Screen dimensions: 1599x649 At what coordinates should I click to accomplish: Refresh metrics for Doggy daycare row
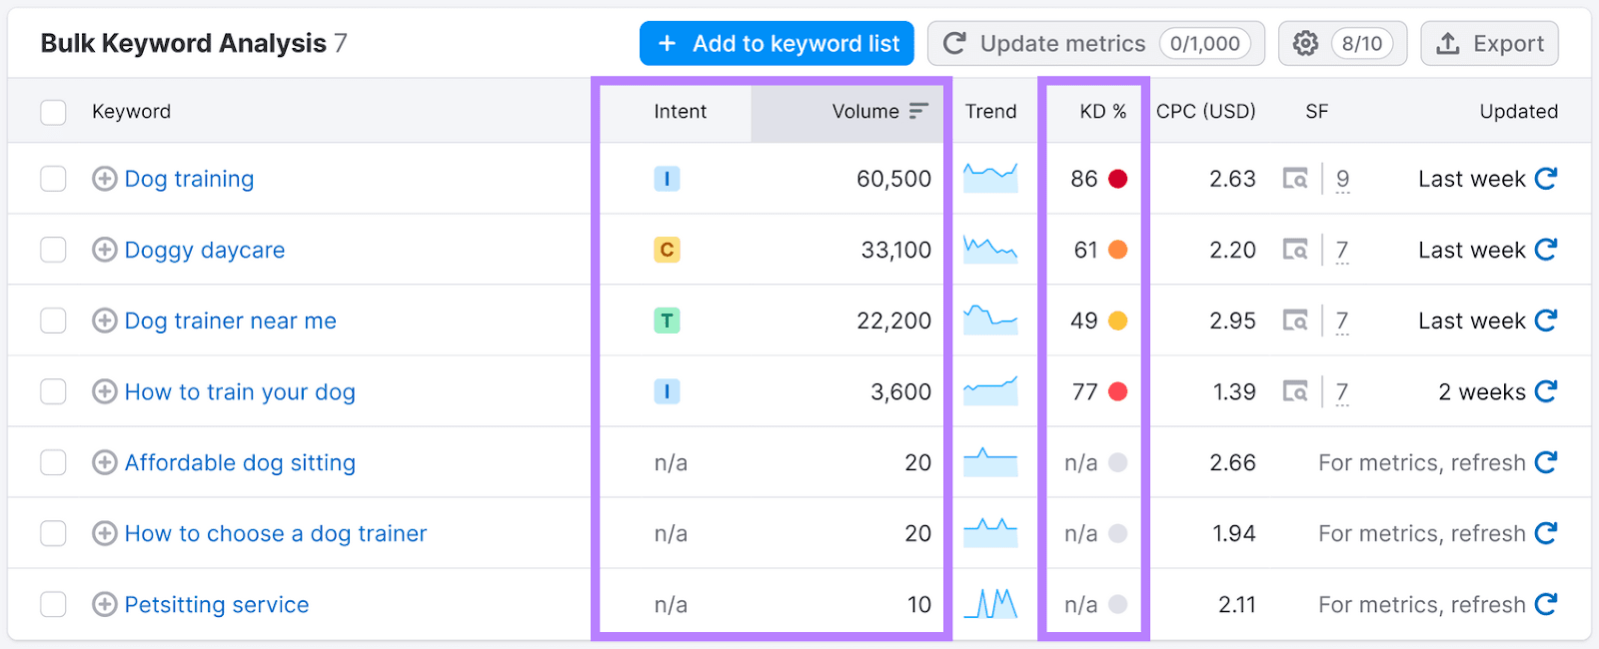[1546, 250]
